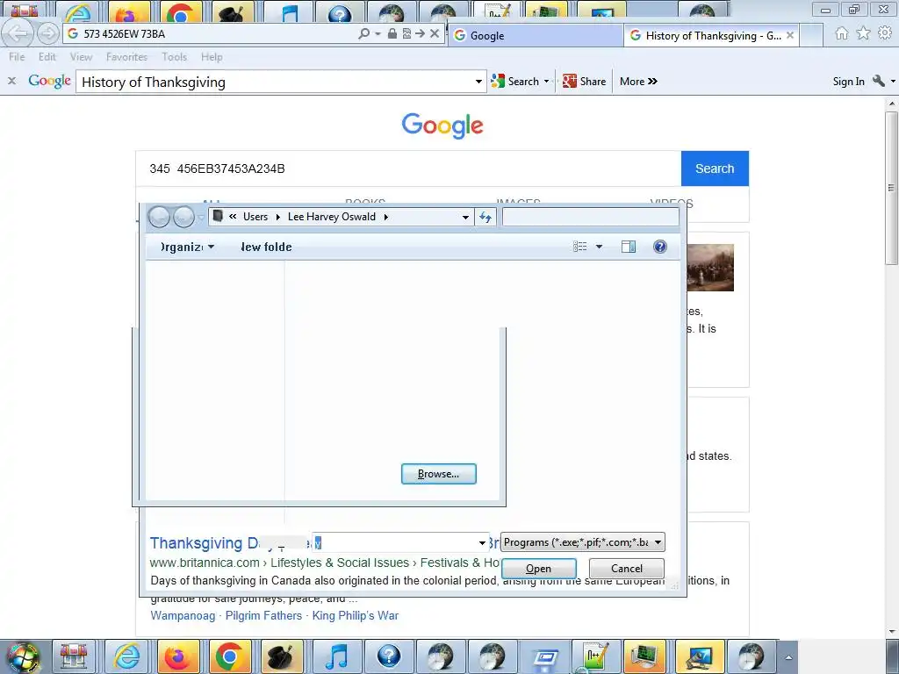Open the toolbar Search button dropdown arrow

click(546, 82)
